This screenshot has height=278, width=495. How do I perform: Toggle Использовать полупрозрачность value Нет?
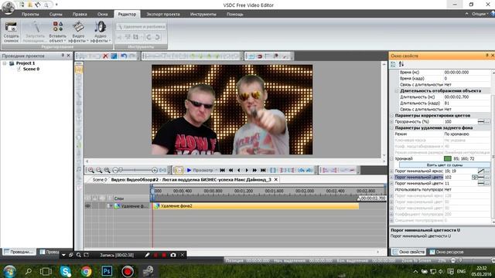pyautogui.click(x=467, y=189)
